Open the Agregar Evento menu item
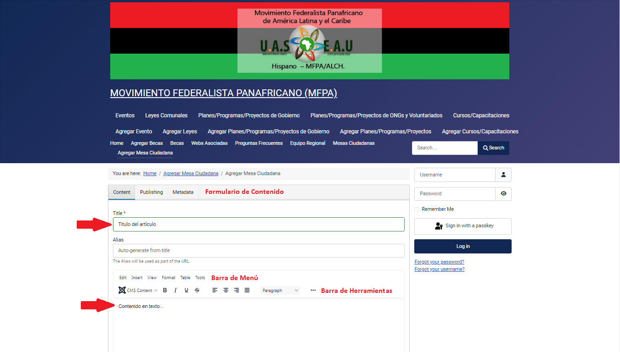Image resolution: width=620 pixels, height=352 pixels. pos(134,132)
